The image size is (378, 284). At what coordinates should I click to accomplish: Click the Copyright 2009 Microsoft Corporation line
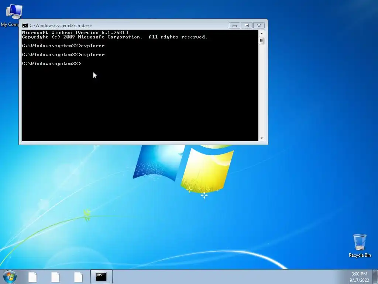pos(115,37)
